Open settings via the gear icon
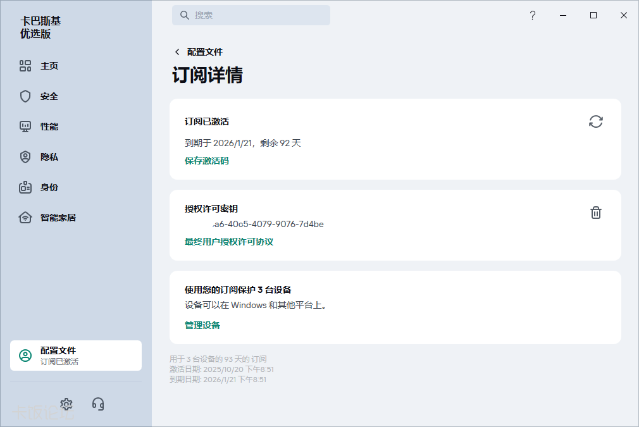The width and height of the screenshot is (639, 427). (66, 404)
